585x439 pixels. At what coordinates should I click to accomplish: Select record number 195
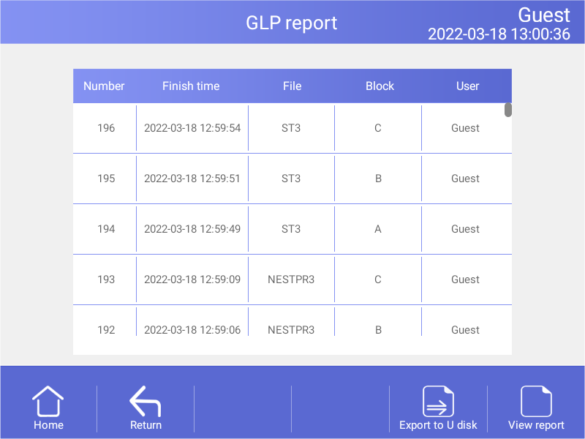106,179
